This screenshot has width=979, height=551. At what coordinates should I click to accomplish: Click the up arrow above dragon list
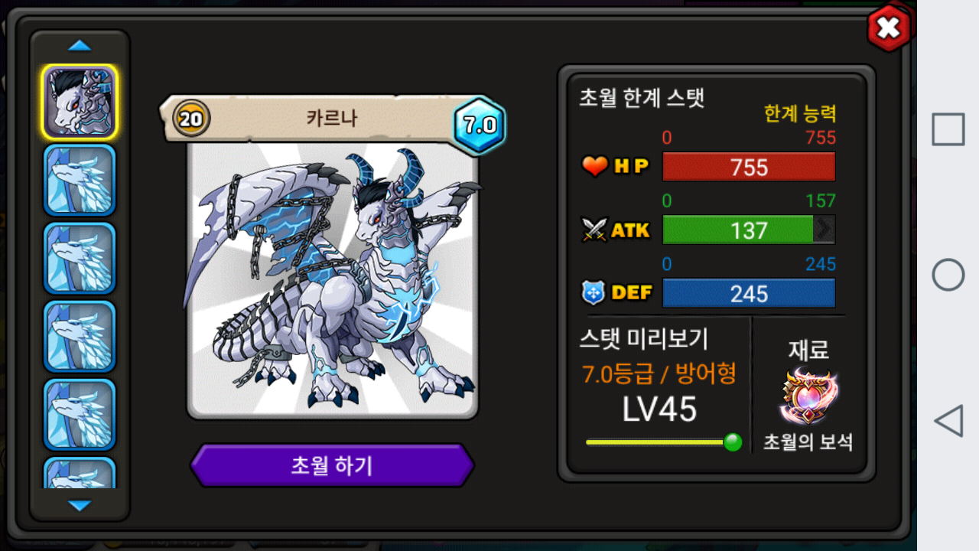coord(80,46)
